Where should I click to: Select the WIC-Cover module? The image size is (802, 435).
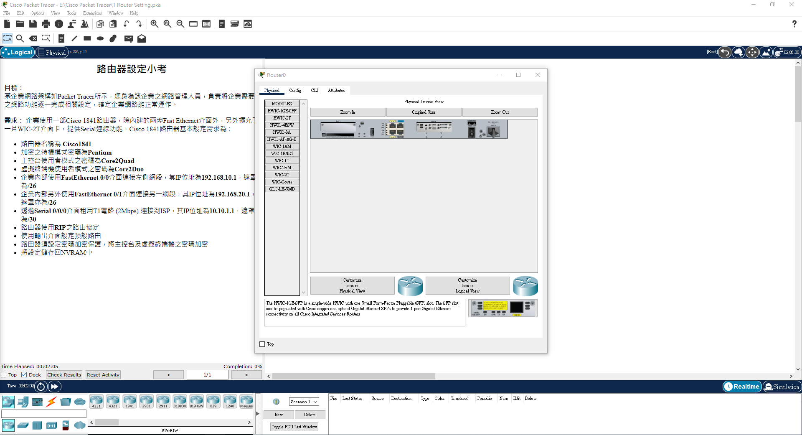coord(282,182)
